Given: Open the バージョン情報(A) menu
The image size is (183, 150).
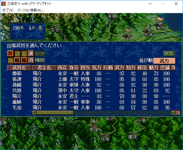Looking at the screenshot, I should pos(30,10).
